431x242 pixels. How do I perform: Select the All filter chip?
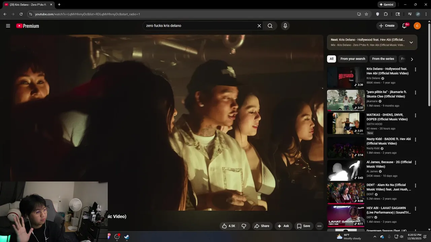[x=331, y=59]
